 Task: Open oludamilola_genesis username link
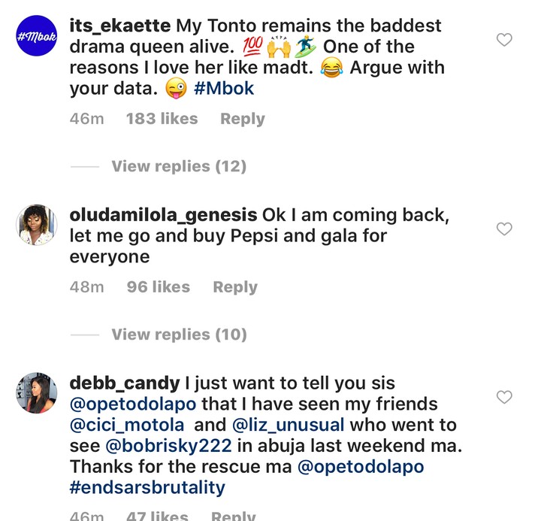pos(162,215)
